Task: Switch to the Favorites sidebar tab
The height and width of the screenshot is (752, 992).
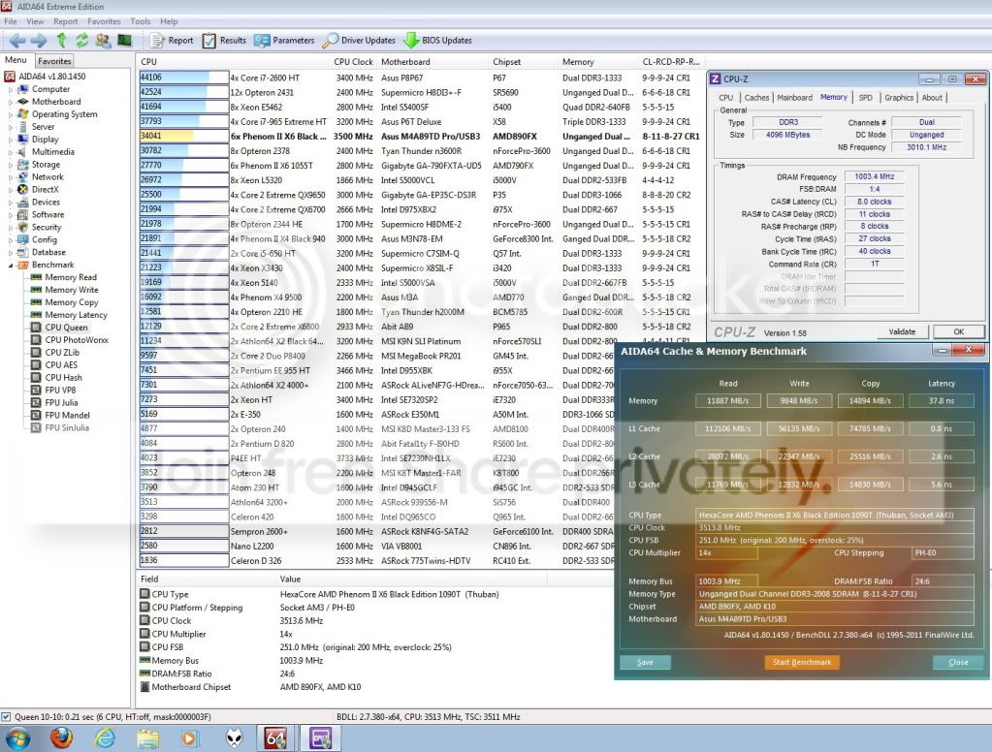Action: pos(54,61)
